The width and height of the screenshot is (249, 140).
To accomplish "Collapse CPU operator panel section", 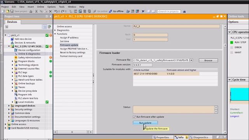I will (230, 32).
